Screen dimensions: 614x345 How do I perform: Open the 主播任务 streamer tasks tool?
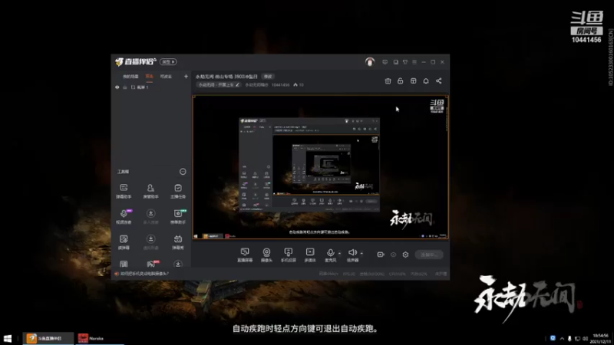pyautogui.click(x=178, y=191)
